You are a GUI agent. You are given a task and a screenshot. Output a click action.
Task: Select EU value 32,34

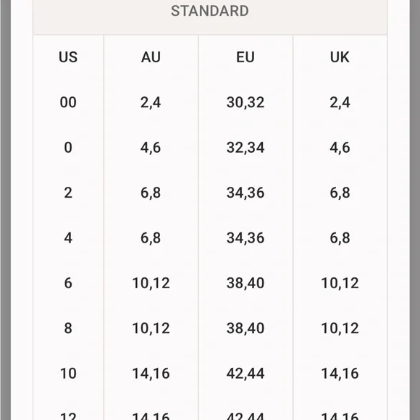click(245, 148)
